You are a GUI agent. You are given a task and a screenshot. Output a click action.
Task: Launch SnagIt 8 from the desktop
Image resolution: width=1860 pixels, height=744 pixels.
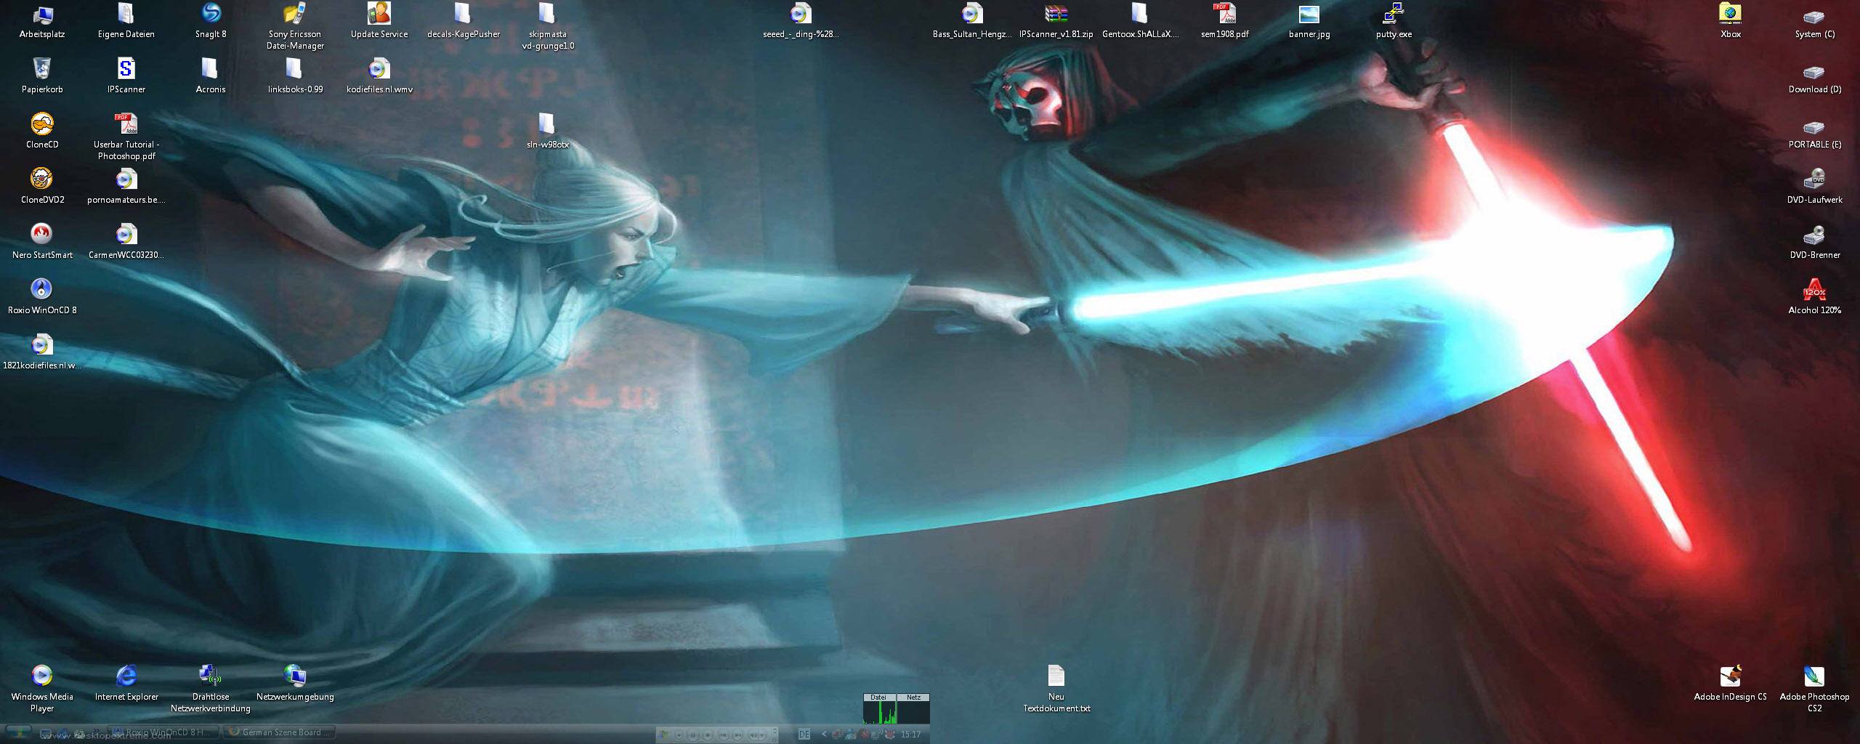[211, 21]
